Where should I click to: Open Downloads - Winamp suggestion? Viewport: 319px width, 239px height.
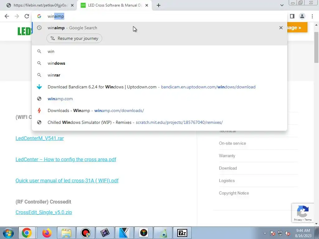click(159, 110)
